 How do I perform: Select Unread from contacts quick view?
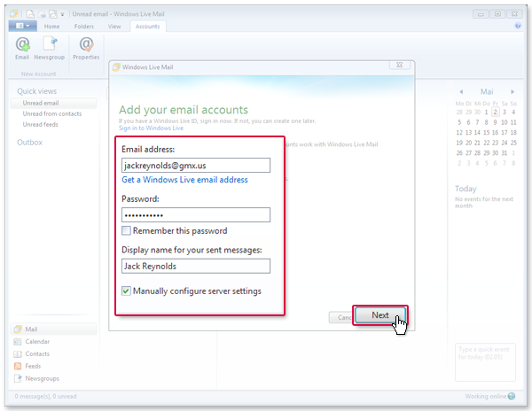(x=53, y=114)
